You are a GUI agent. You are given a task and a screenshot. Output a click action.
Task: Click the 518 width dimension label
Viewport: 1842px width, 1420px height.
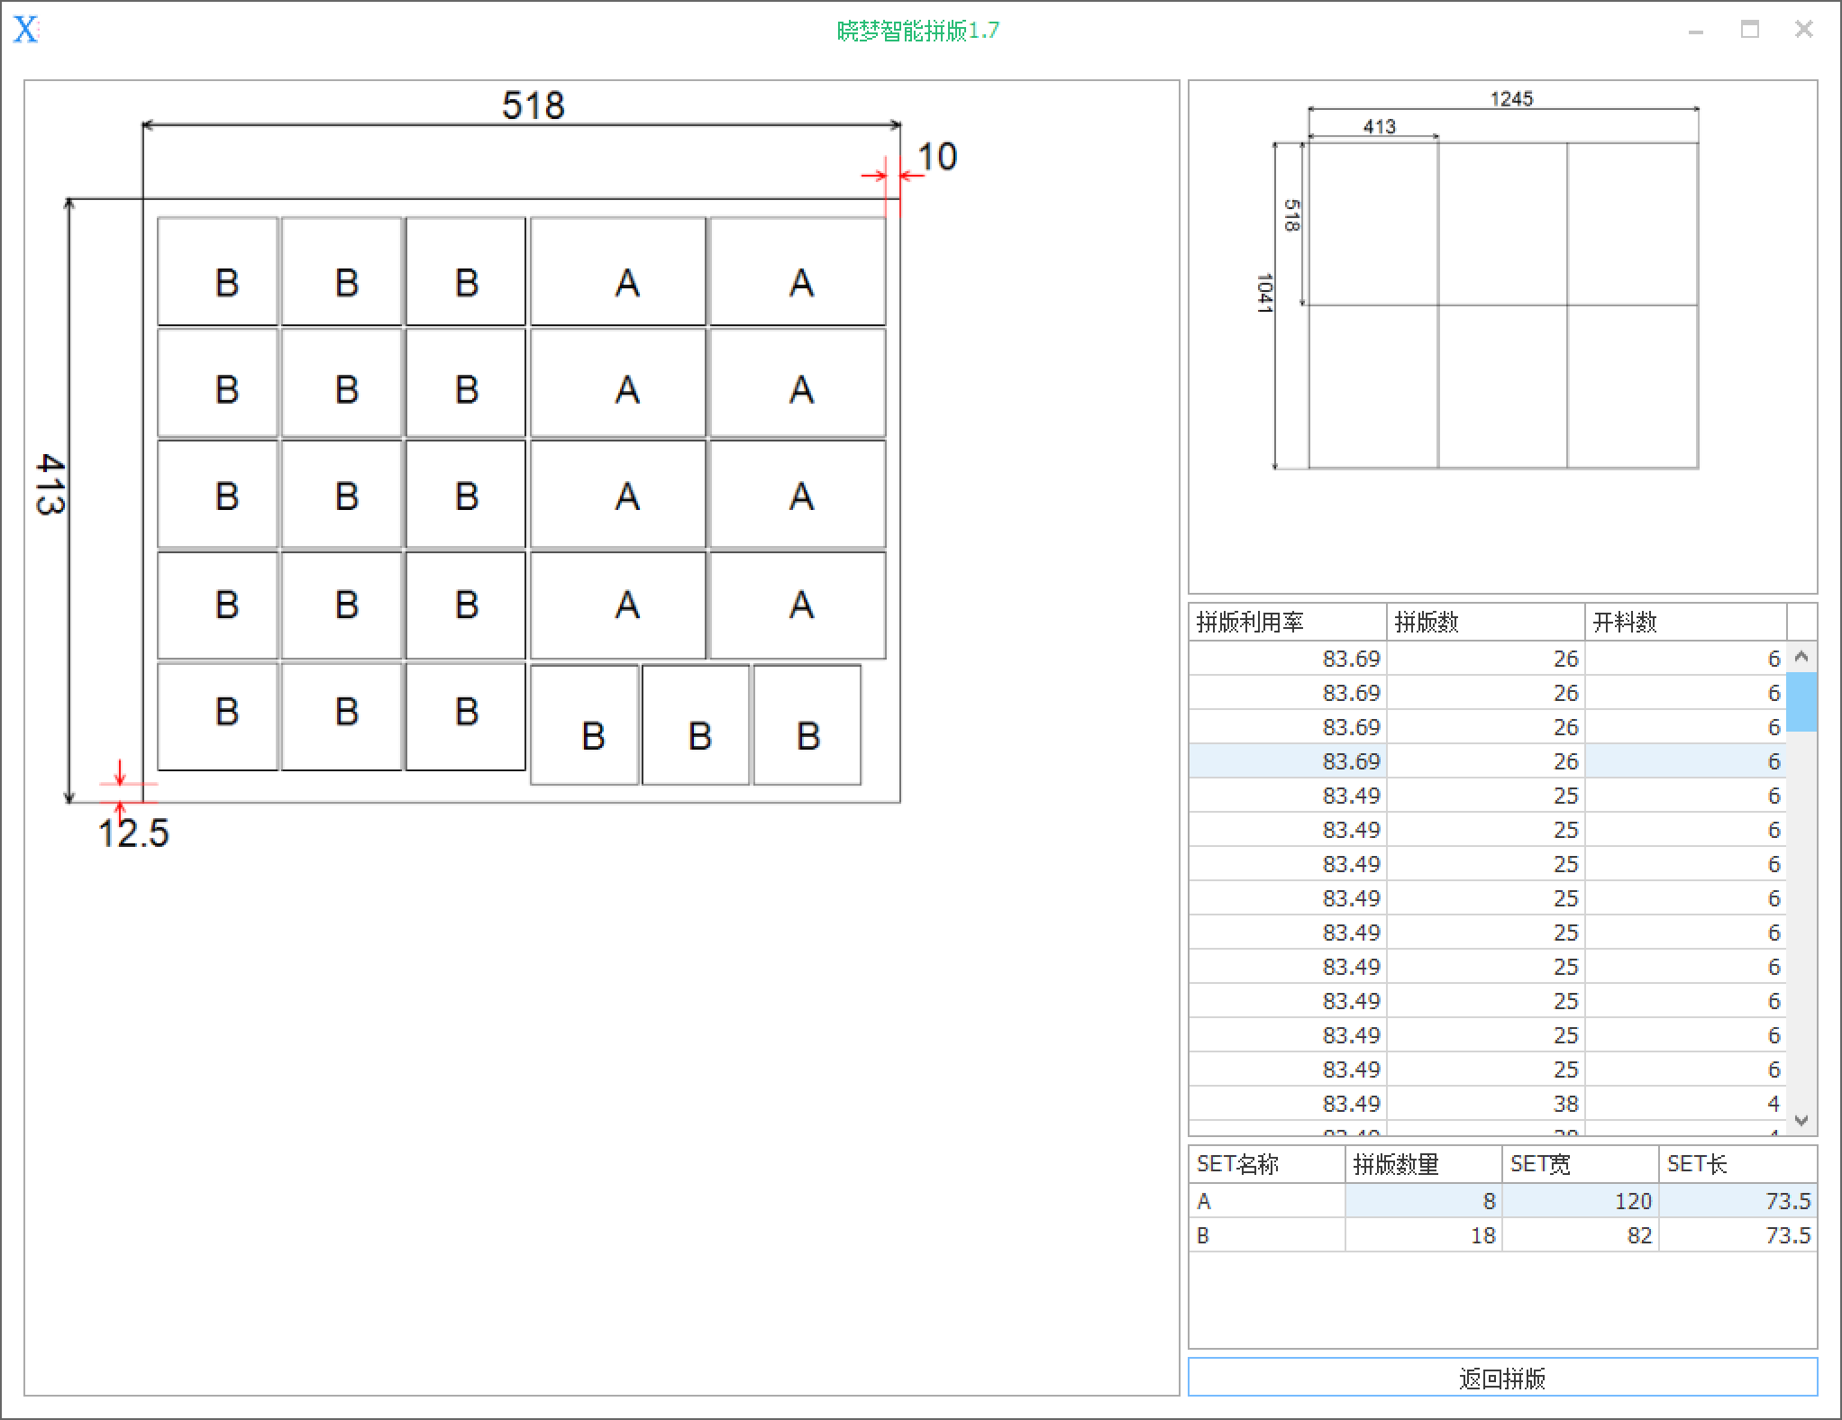click(533, 105)
